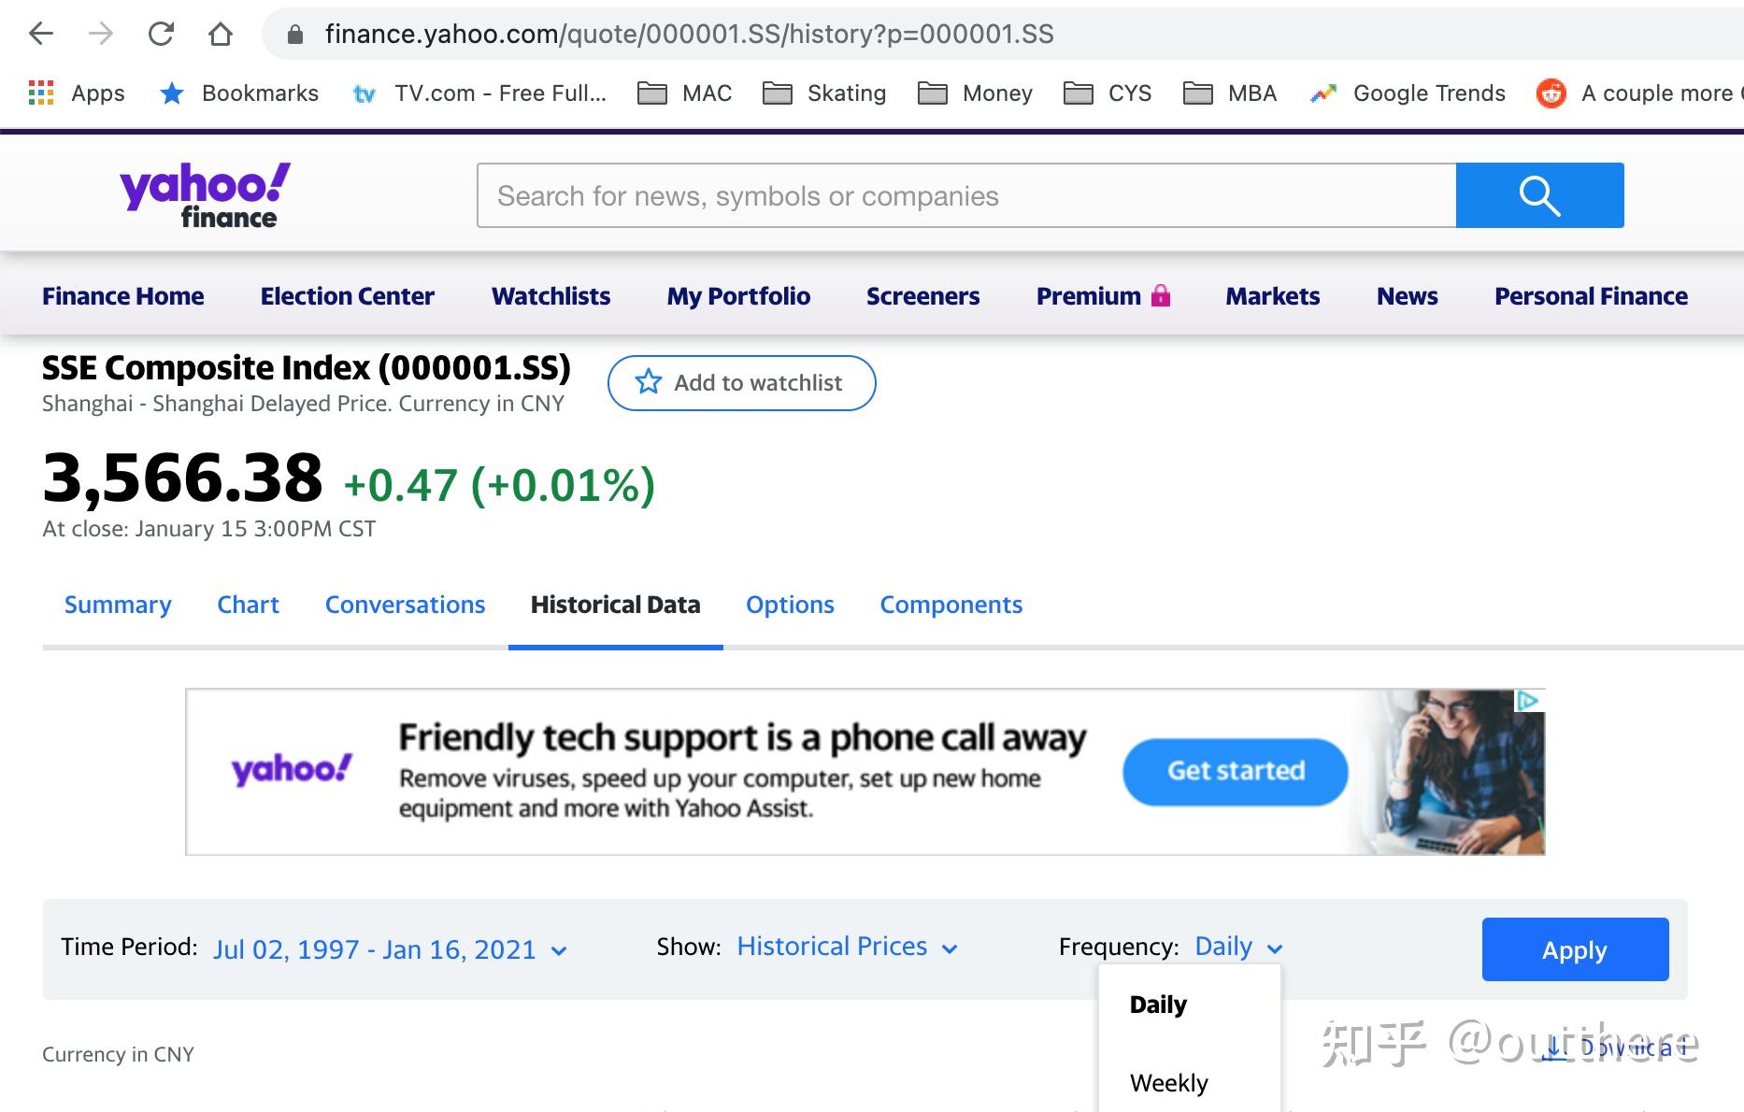Switch to the Components tab
The image size is (1744, 1112).
click(951, 605)
